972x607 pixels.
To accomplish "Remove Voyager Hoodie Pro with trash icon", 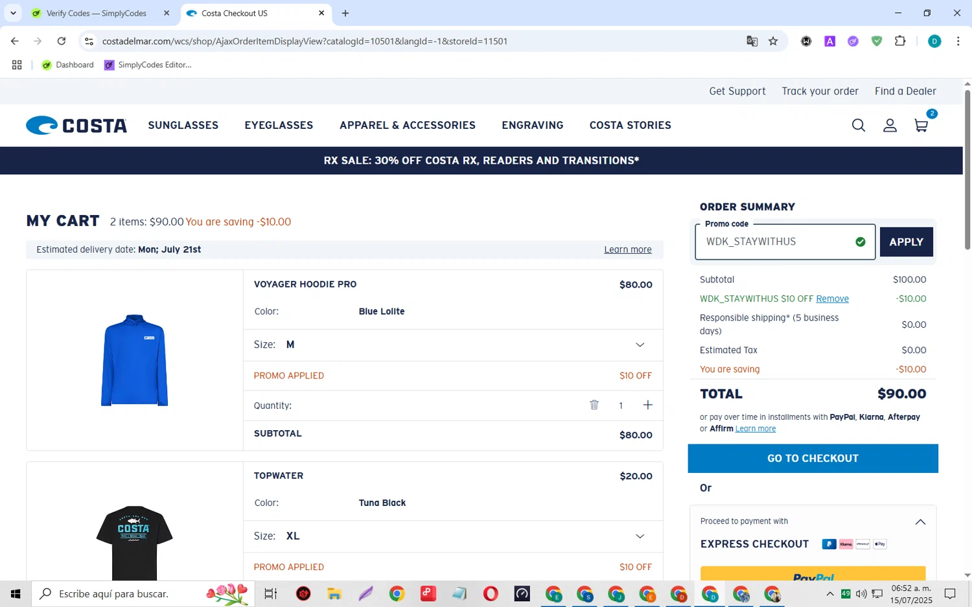I will point(594,405).
